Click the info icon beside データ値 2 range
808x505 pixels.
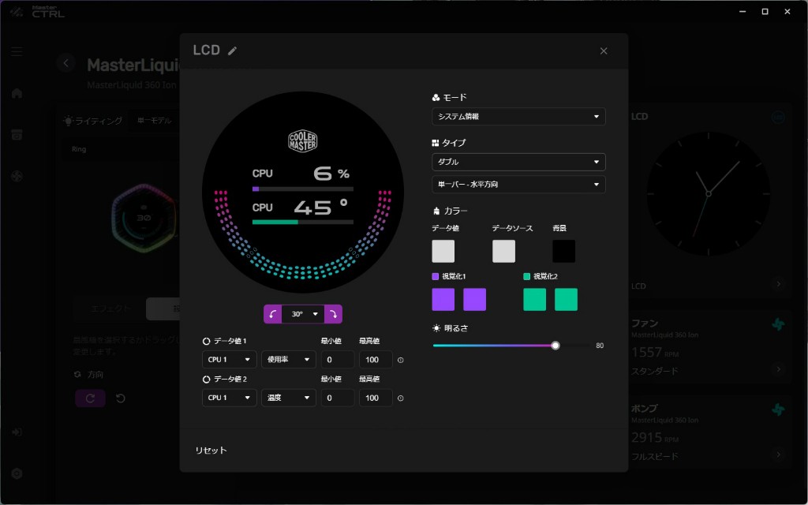[400, 398]
